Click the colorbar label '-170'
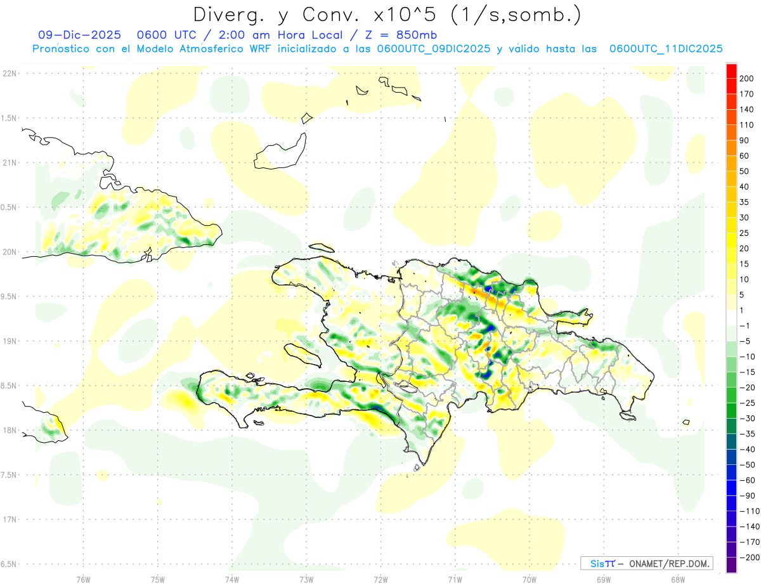 click(749, 542)
